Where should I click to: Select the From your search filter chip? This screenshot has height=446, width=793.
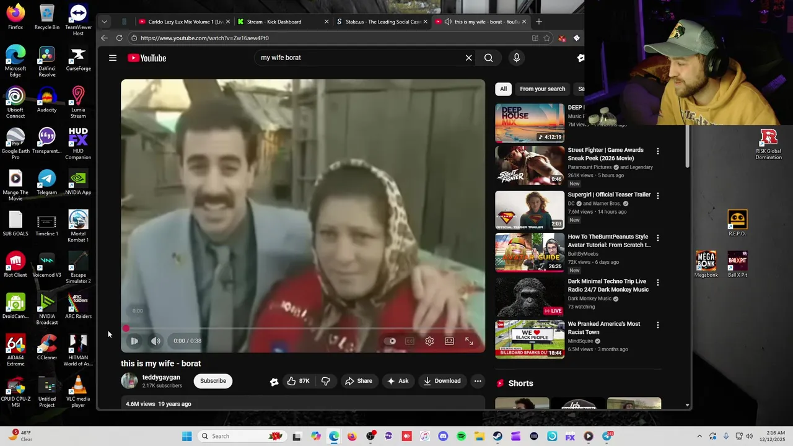tap(543, 89)
